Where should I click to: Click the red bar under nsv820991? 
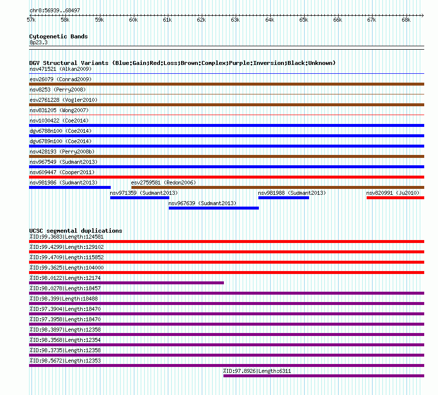tap(395, 198)
